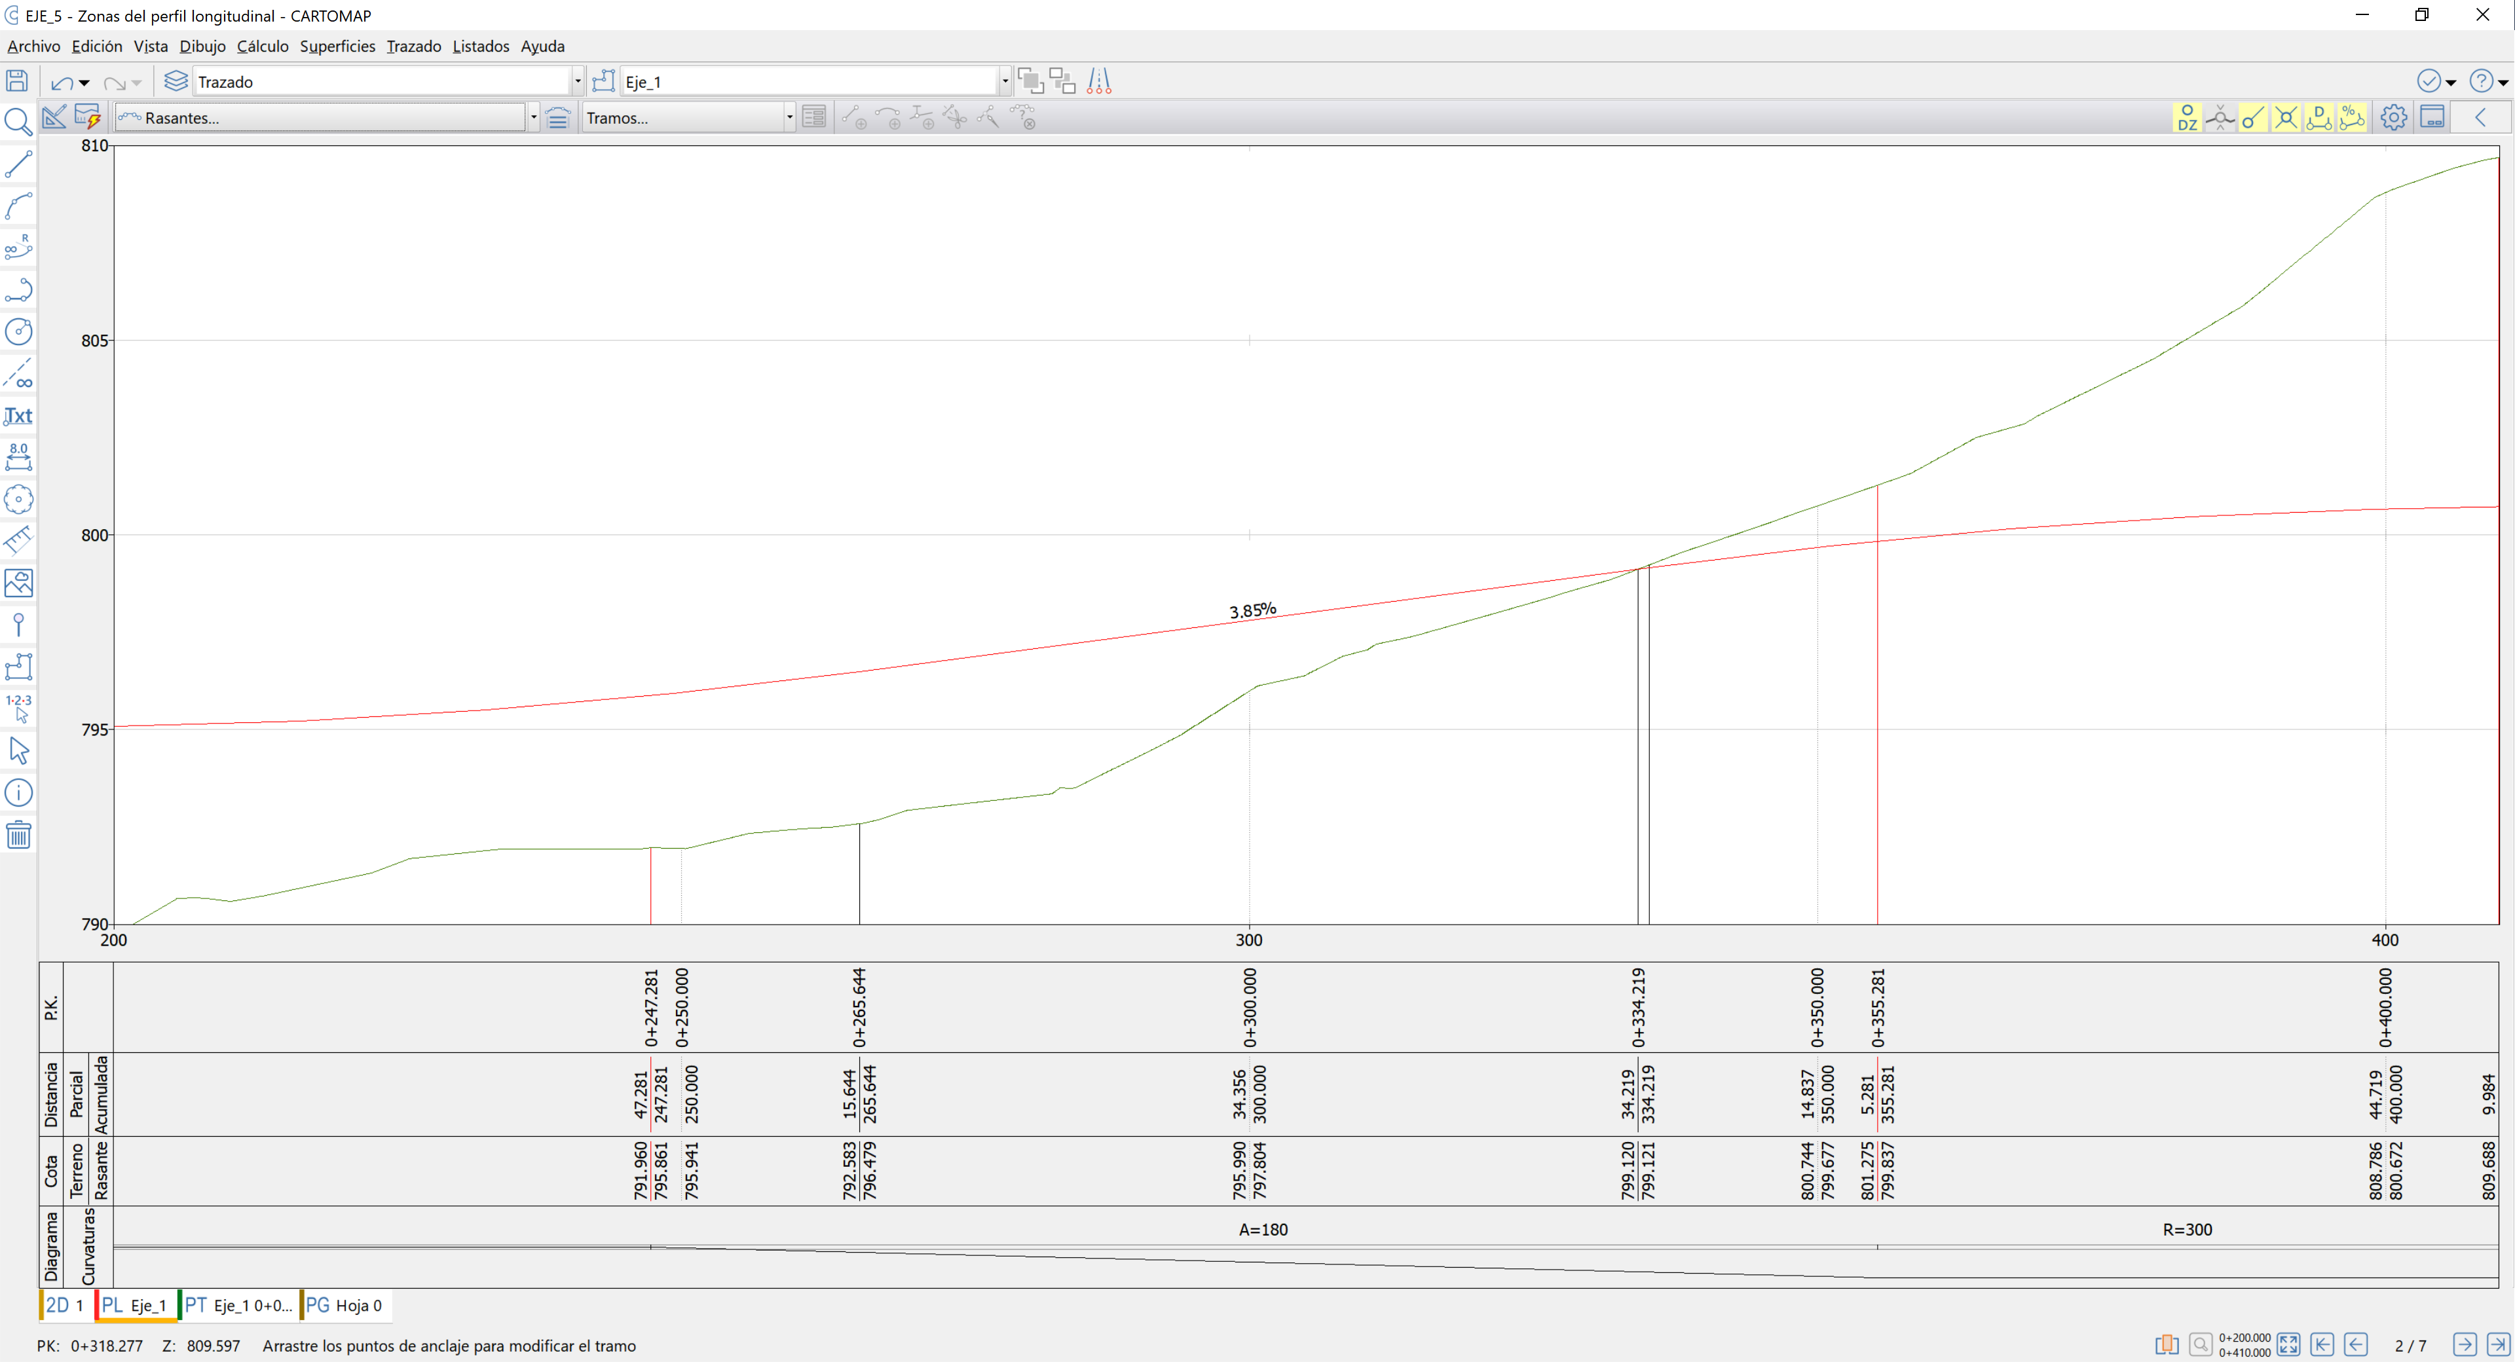
Task: Click the 3.85% slope label on rasante
Action: pyautogui.click(x=1252, y=611)
